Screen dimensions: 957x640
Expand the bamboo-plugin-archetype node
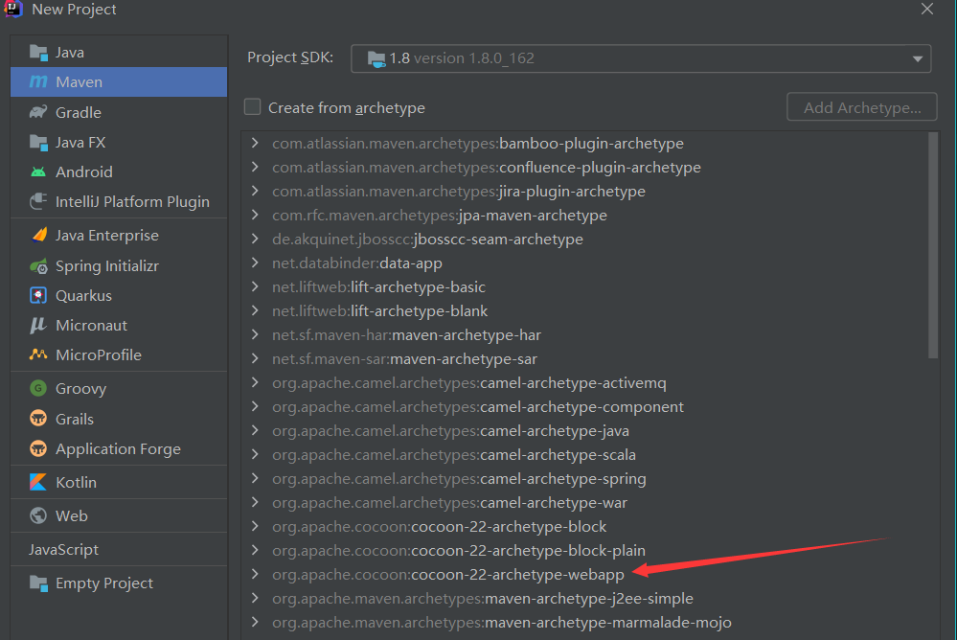click(x=255, y=143)
